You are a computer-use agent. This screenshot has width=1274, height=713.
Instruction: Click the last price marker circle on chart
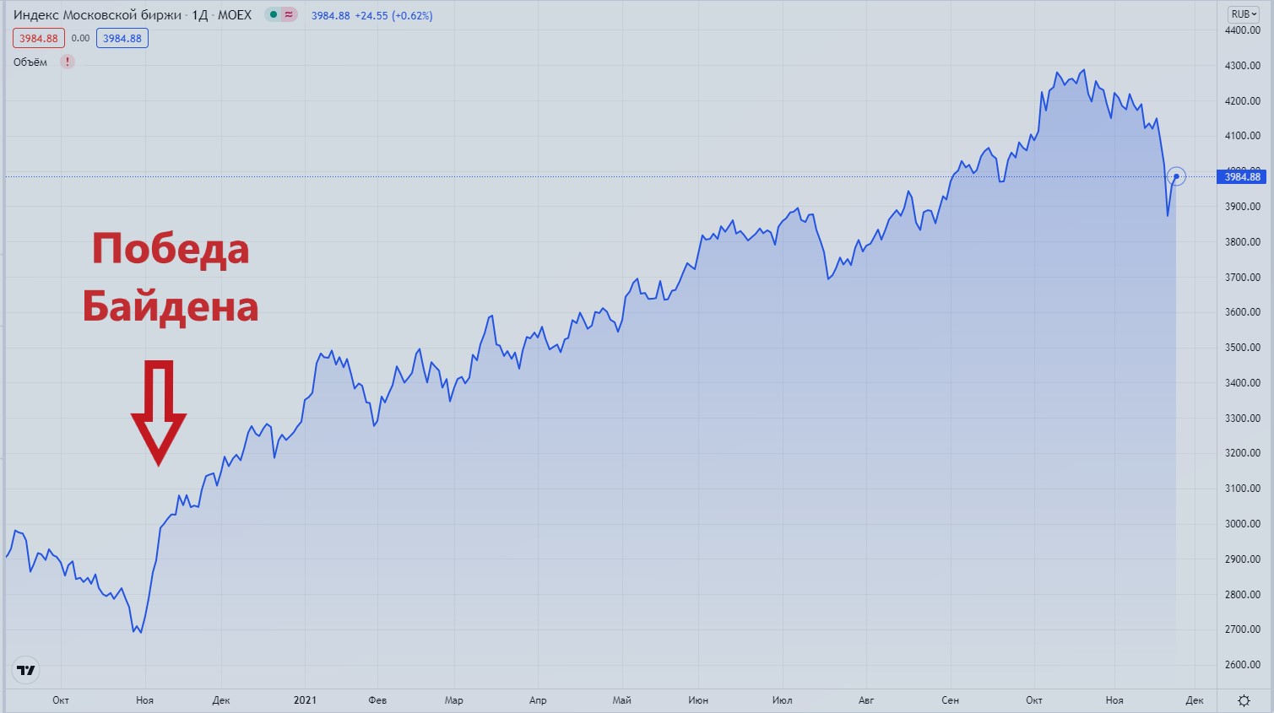pos(1176,176)
